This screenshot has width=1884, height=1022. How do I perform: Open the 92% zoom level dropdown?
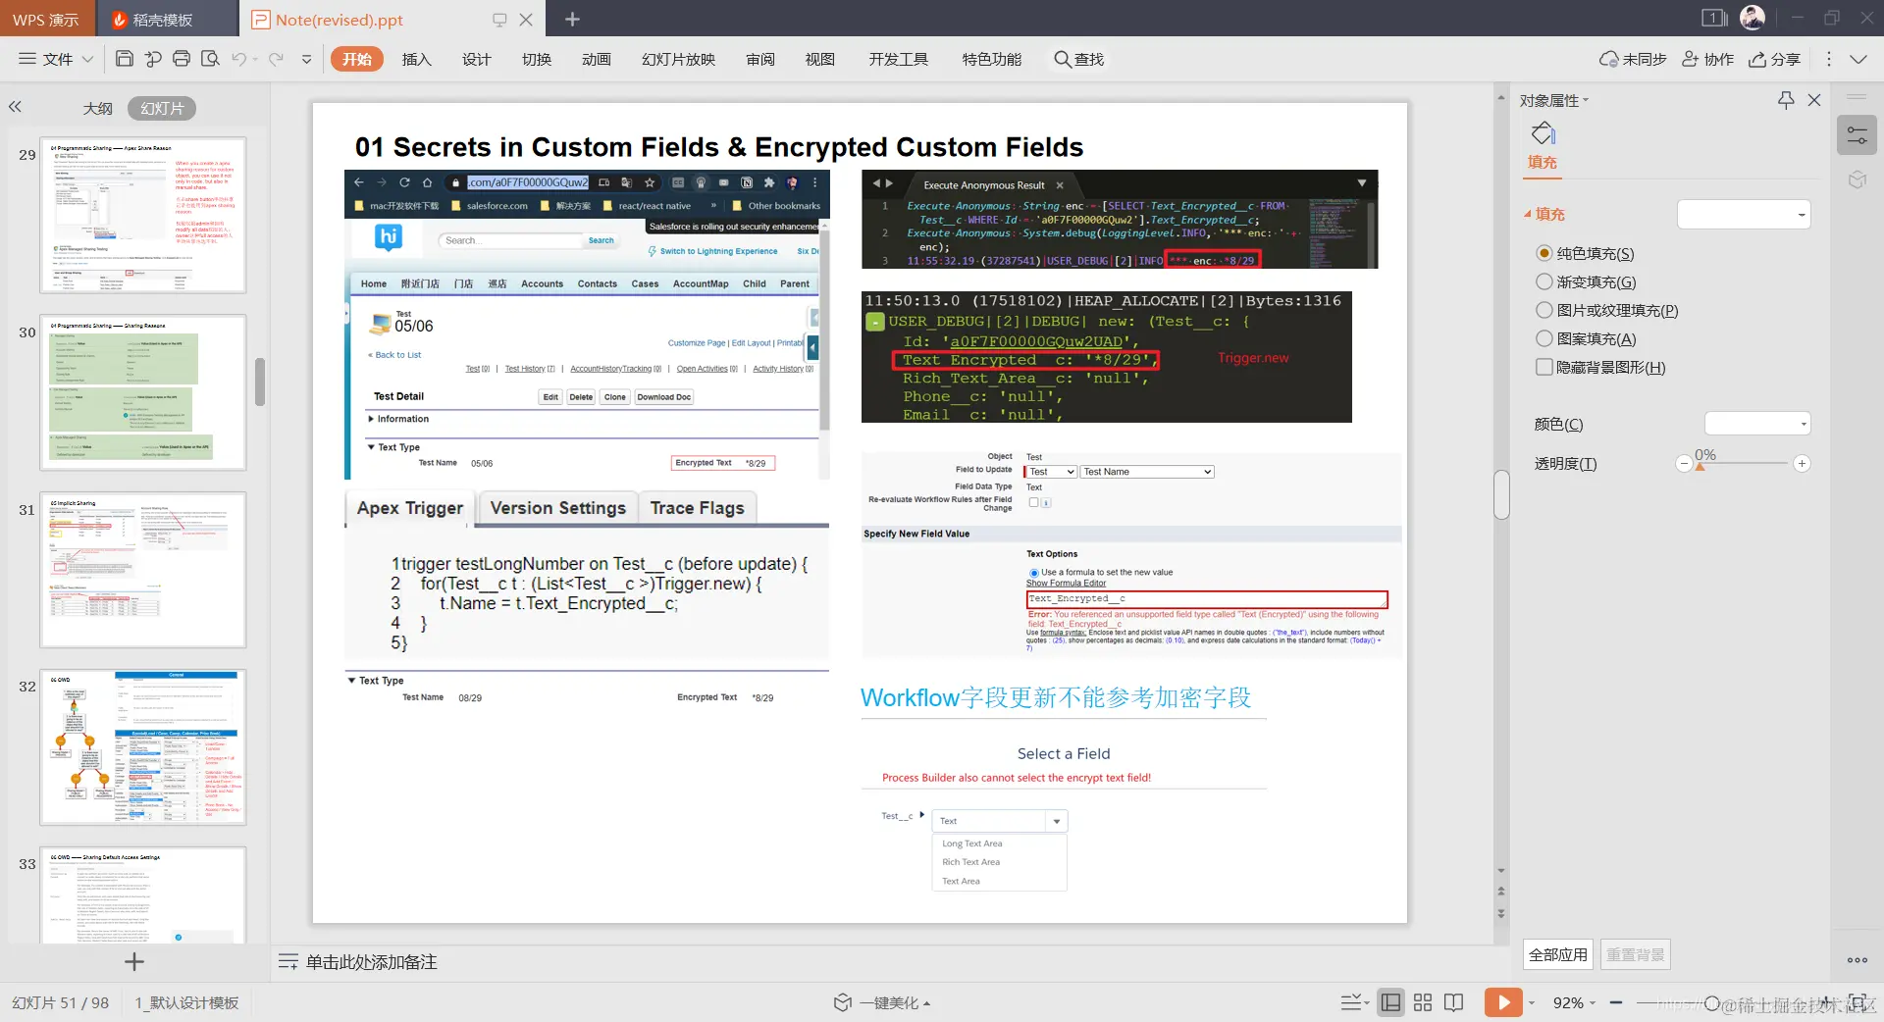[1574, 1002]
